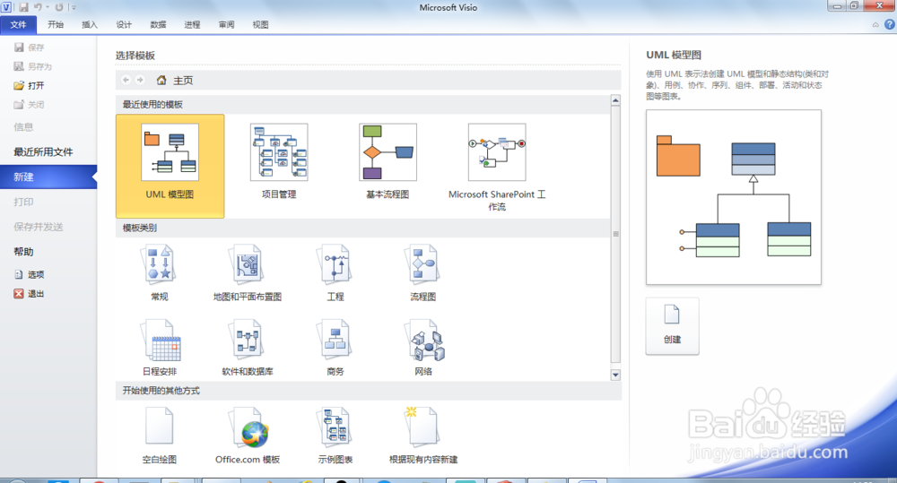Select the 新建 section
Screen dimensions: 897x483
(x=48, y=177)
